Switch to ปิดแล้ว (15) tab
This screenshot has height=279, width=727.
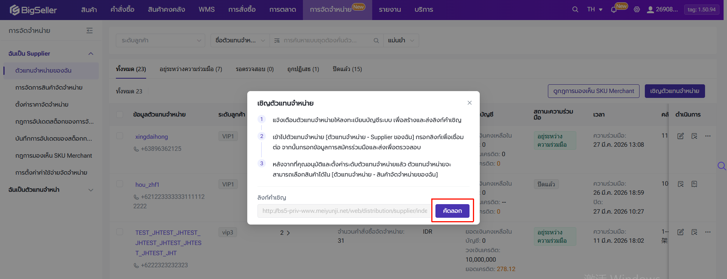(x=347, y=69)
